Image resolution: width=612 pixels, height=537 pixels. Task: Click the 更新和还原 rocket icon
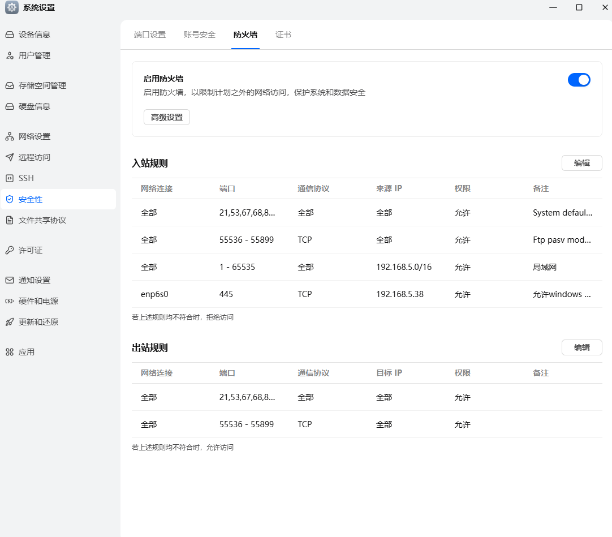click(10, 322)
